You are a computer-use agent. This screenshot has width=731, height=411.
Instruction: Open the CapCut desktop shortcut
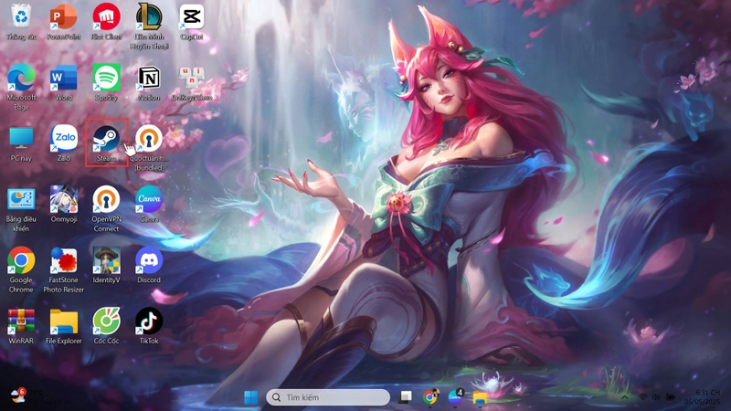point(192,22)
